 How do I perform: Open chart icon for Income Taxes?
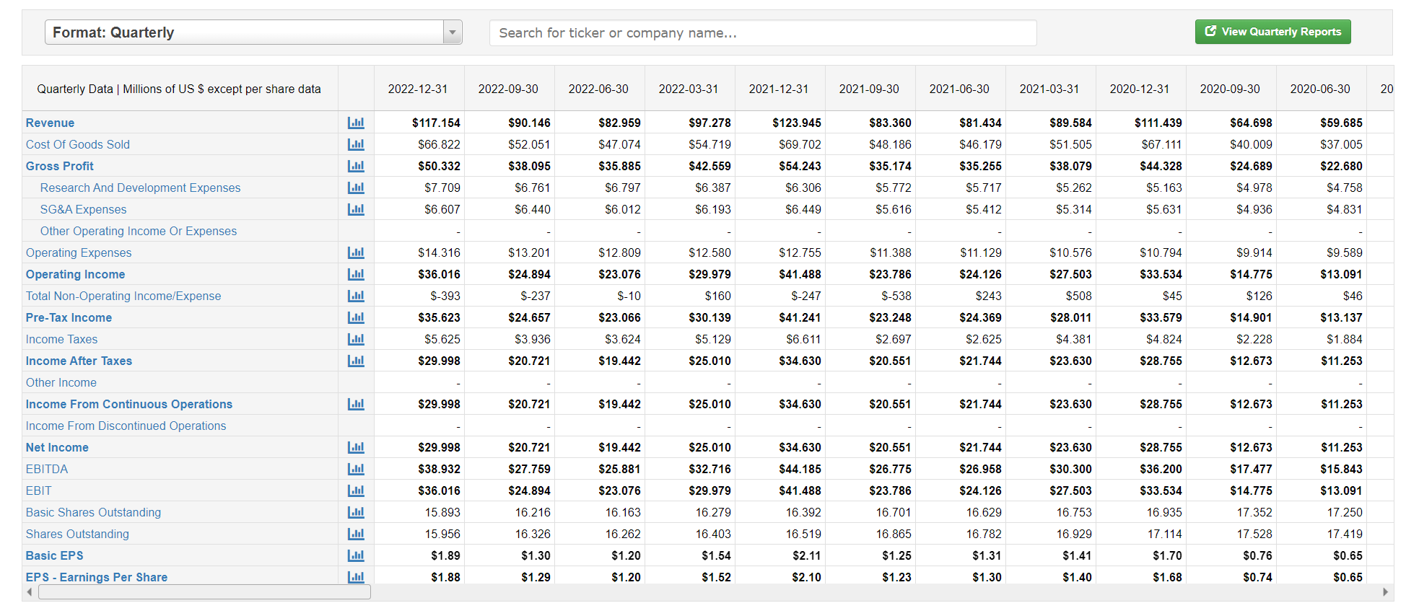356,339
